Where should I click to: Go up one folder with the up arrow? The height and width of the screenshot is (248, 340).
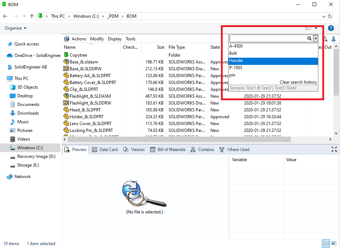click(x=32, y=16)
